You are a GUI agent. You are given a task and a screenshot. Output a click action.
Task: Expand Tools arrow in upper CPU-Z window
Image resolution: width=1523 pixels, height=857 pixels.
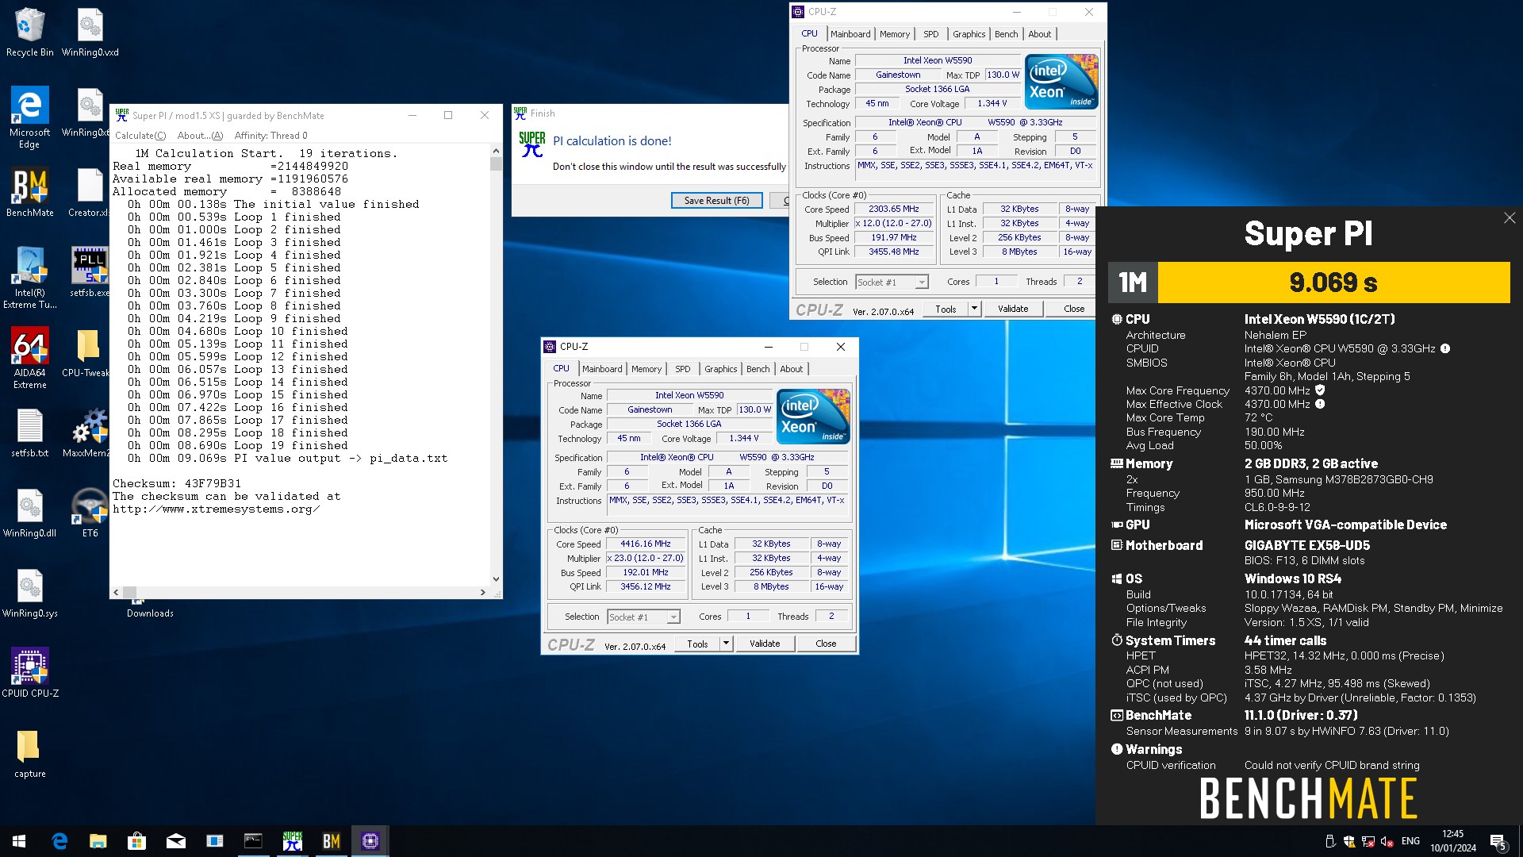pyautogui.click(x=974, y=309)
